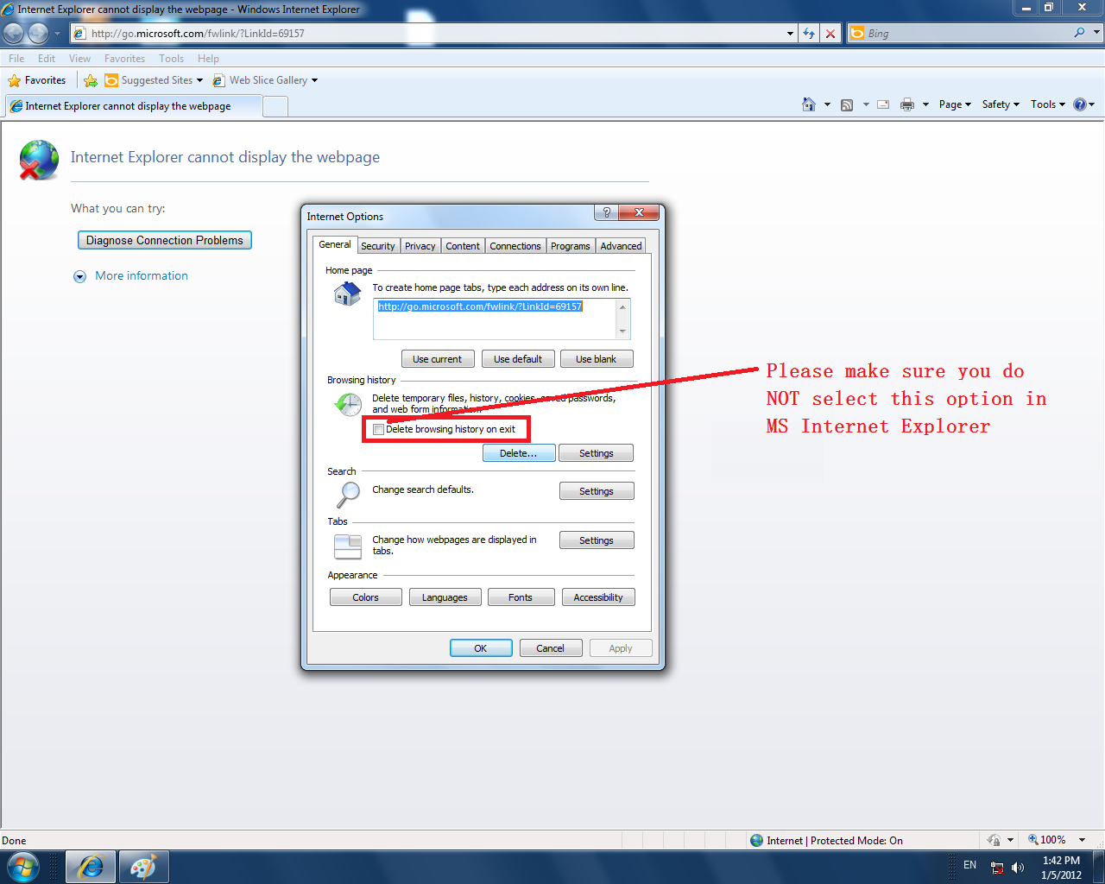The width and height of the screenshot is (1105, 884).
Task: Click the Use blank button
Action: (597, 359)
